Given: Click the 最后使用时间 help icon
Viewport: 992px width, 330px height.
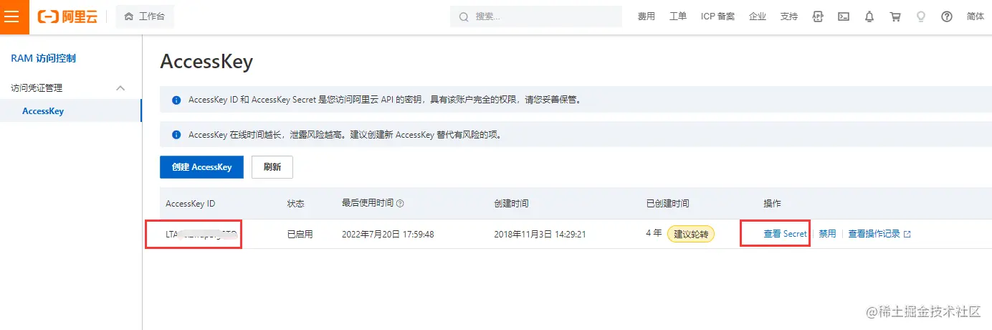Looking at the screenshot, I should tap(400, 204).
